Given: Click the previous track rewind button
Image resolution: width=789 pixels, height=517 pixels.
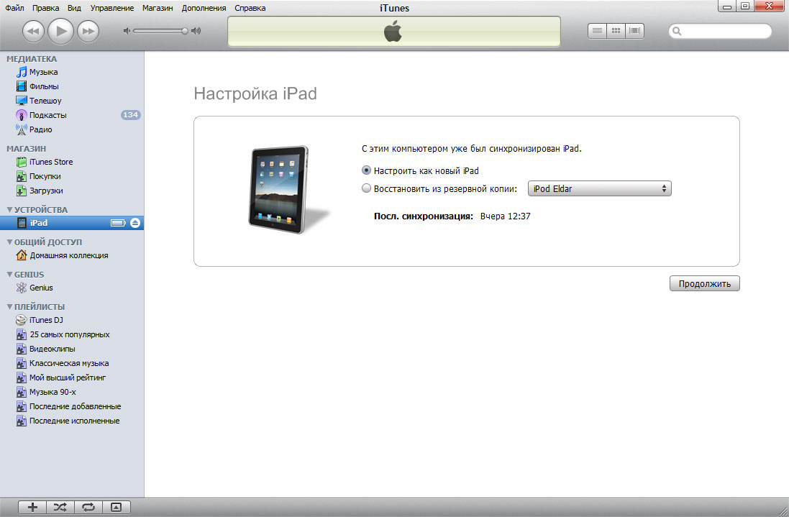Looking at the screenshot, I should 33,31.
